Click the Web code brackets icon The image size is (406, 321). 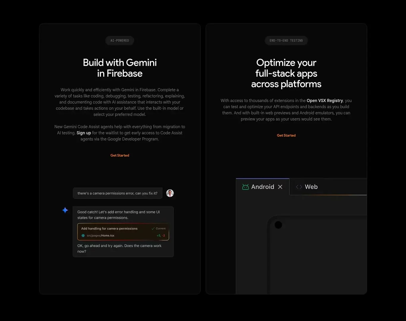click(x=299, y=187)
